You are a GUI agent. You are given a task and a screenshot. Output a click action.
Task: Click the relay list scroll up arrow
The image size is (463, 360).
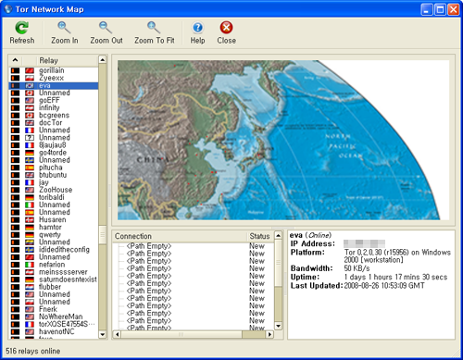[x=103, y=59]
